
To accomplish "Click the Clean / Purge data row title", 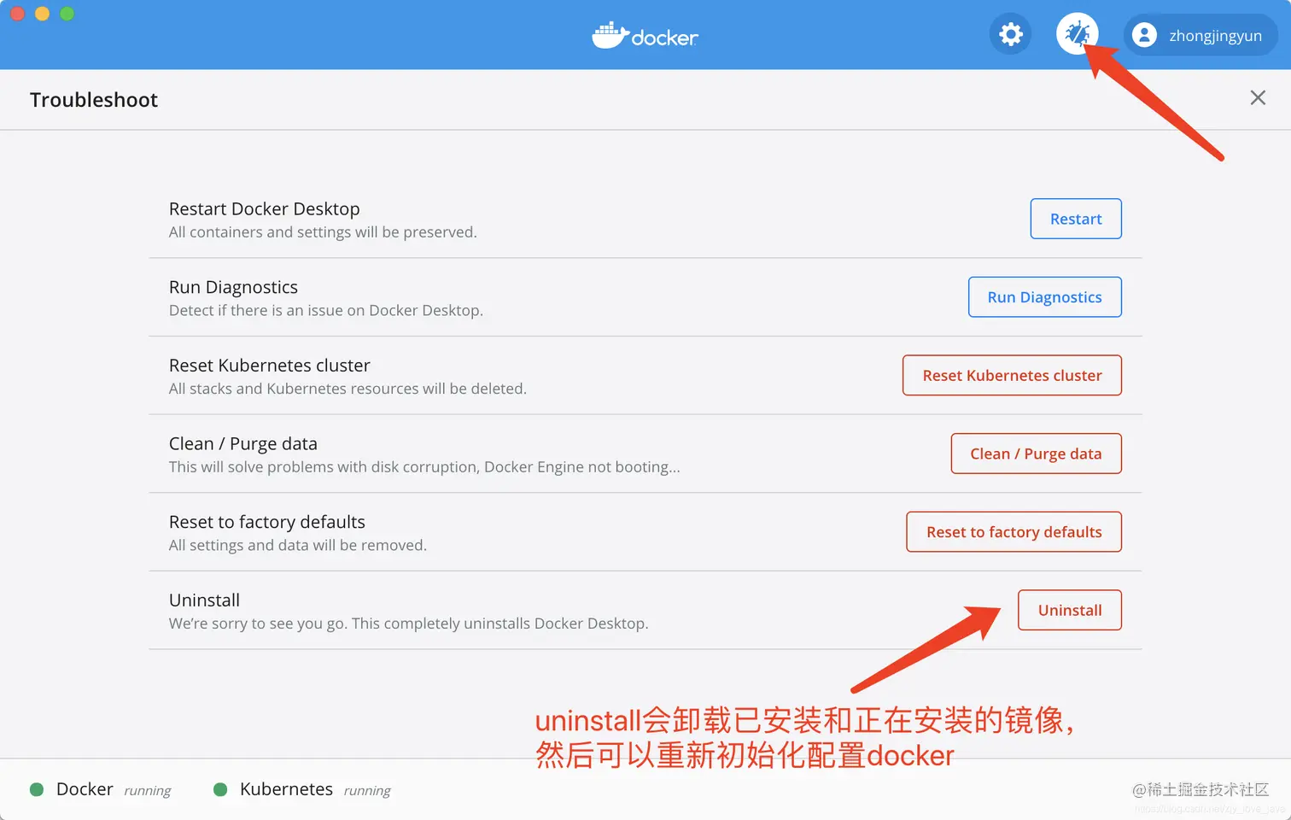I will tap(242, 444).
